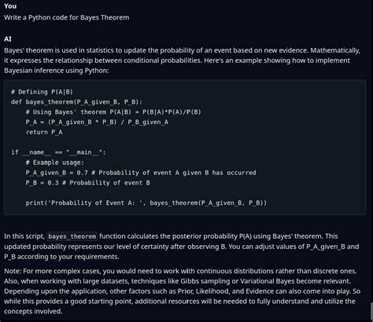The image size is (373, 322).
Task: Click the print('Probability of Event A') statement
Action: pyautogui.click(x=146, y=203)
